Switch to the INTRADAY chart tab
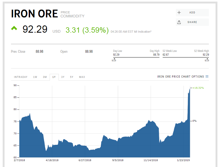The width and height of the screenshot is (222, 167). [x=21, y=77]
